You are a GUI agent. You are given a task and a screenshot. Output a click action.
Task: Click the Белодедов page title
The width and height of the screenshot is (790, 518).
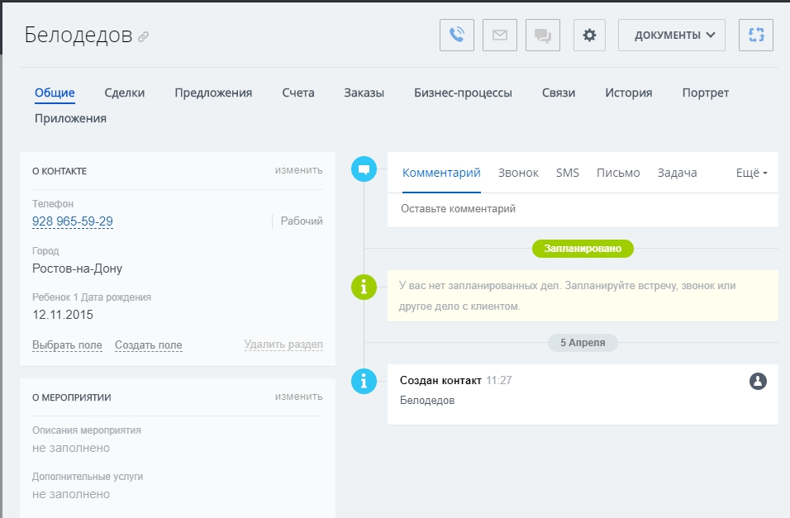pyautogui.click(x=79, y=35)
